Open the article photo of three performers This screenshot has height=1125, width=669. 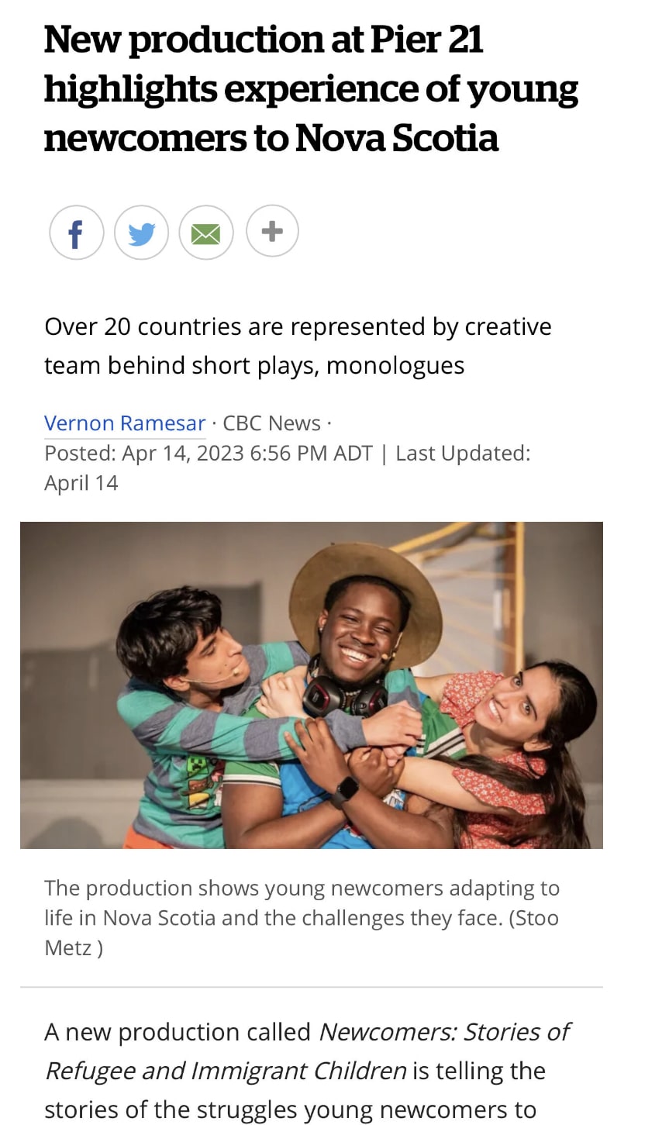click(x=311, y=685)
